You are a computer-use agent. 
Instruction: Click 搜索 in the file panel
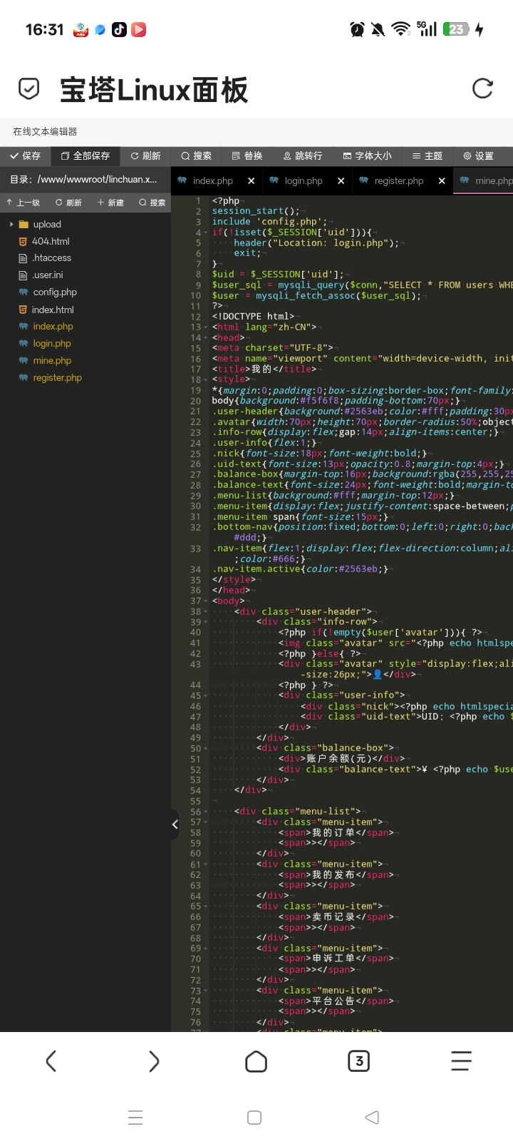point(152,203)
